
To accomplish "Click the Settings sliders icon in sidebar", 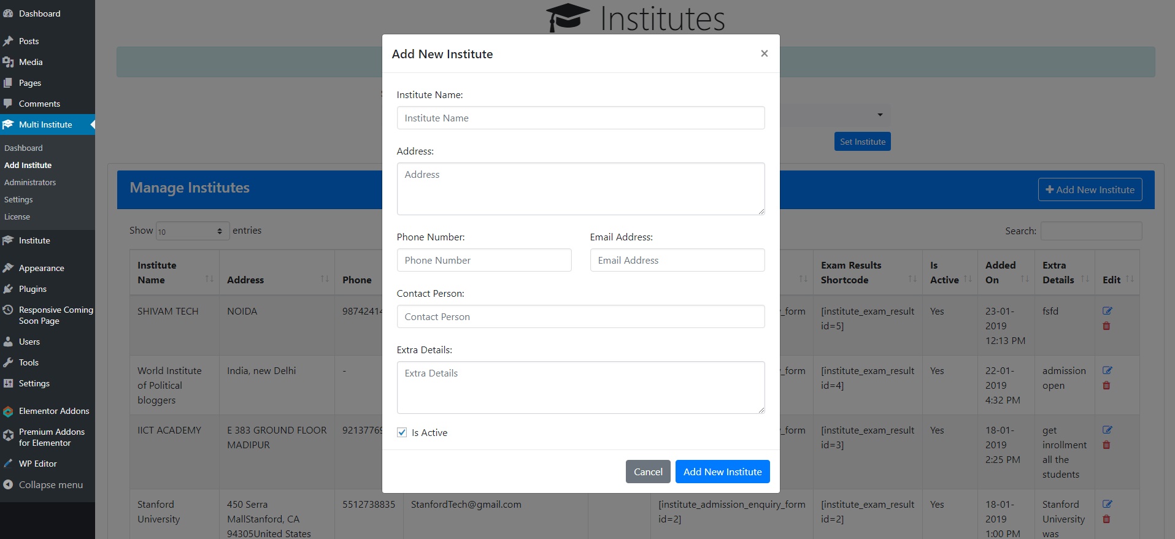I will click(x=8, y=383).
